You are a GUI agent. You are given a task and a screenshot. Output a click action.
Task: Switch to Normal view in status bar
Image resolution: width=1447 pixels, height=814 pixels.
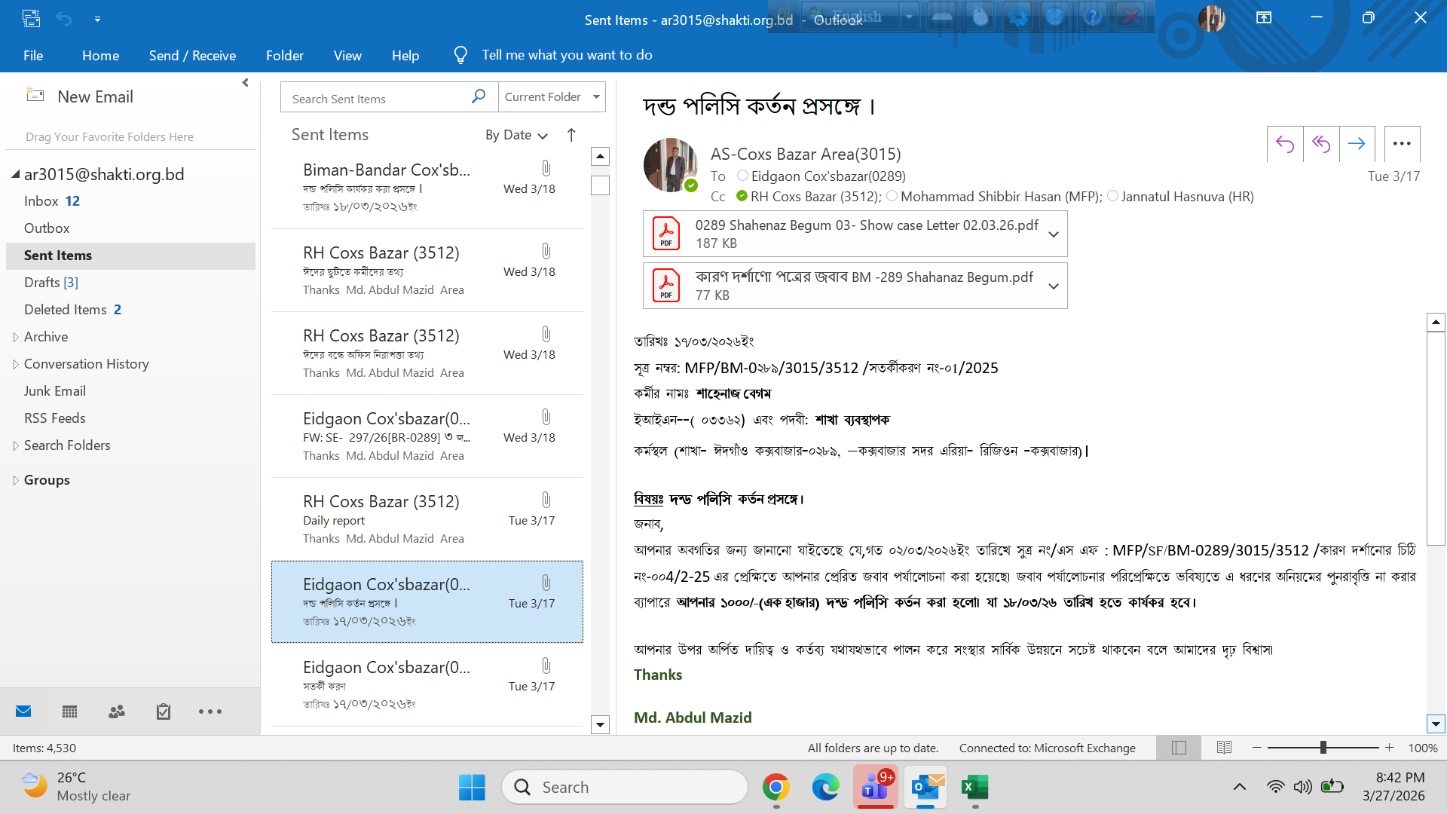pos(1179,748)
